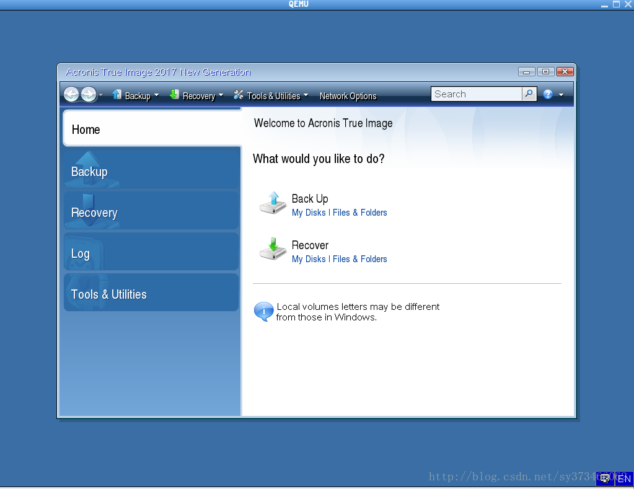Expand the Backup toolbar dropdown arrow
The image size is (634, 489).
156,95
